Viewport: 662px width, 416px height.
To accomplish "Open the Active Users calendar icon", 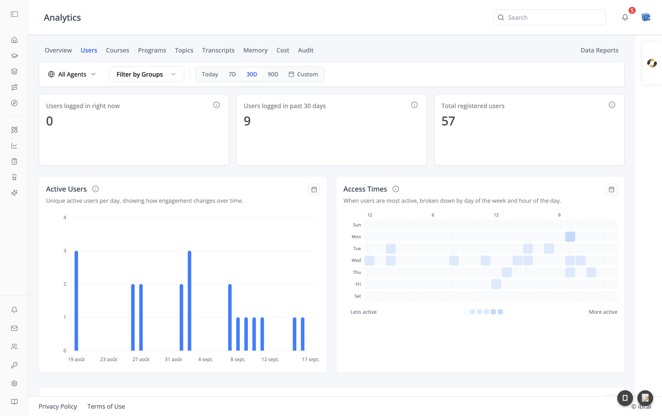I will point(314,189).
